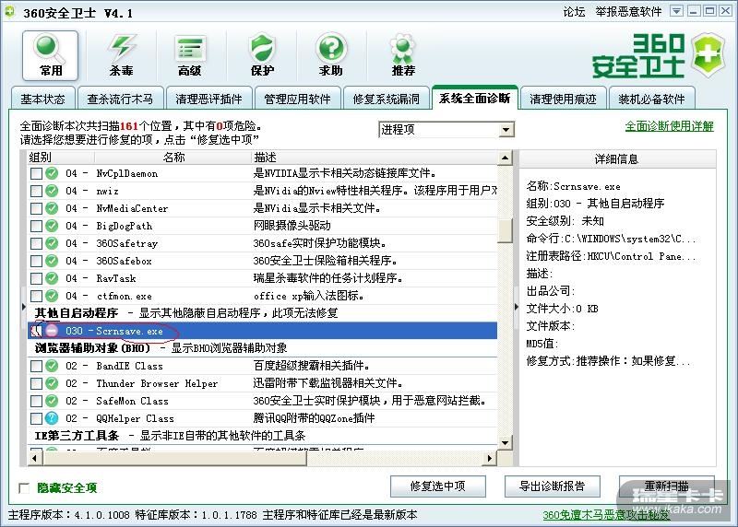Collapse the left panel splitter arrow
The width and height of the screenshot is (738, 527).
pyautogui.click(x=24, y=307)
